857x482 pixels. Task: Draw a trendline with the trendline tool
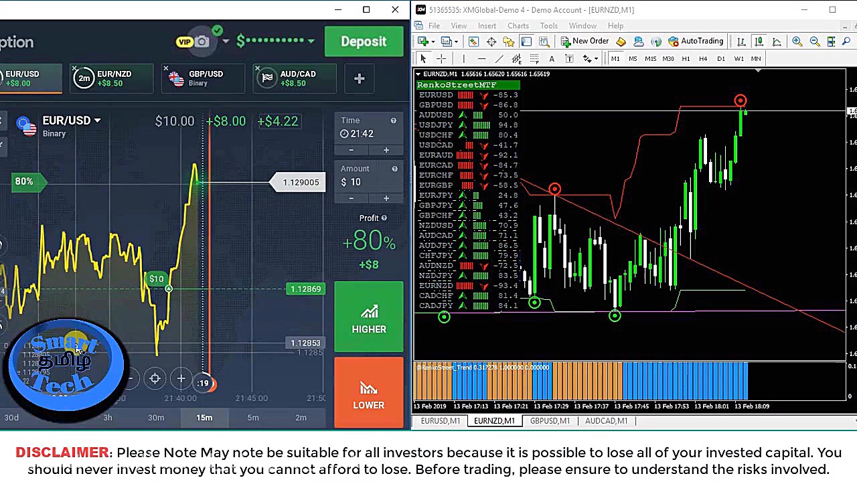499,59
